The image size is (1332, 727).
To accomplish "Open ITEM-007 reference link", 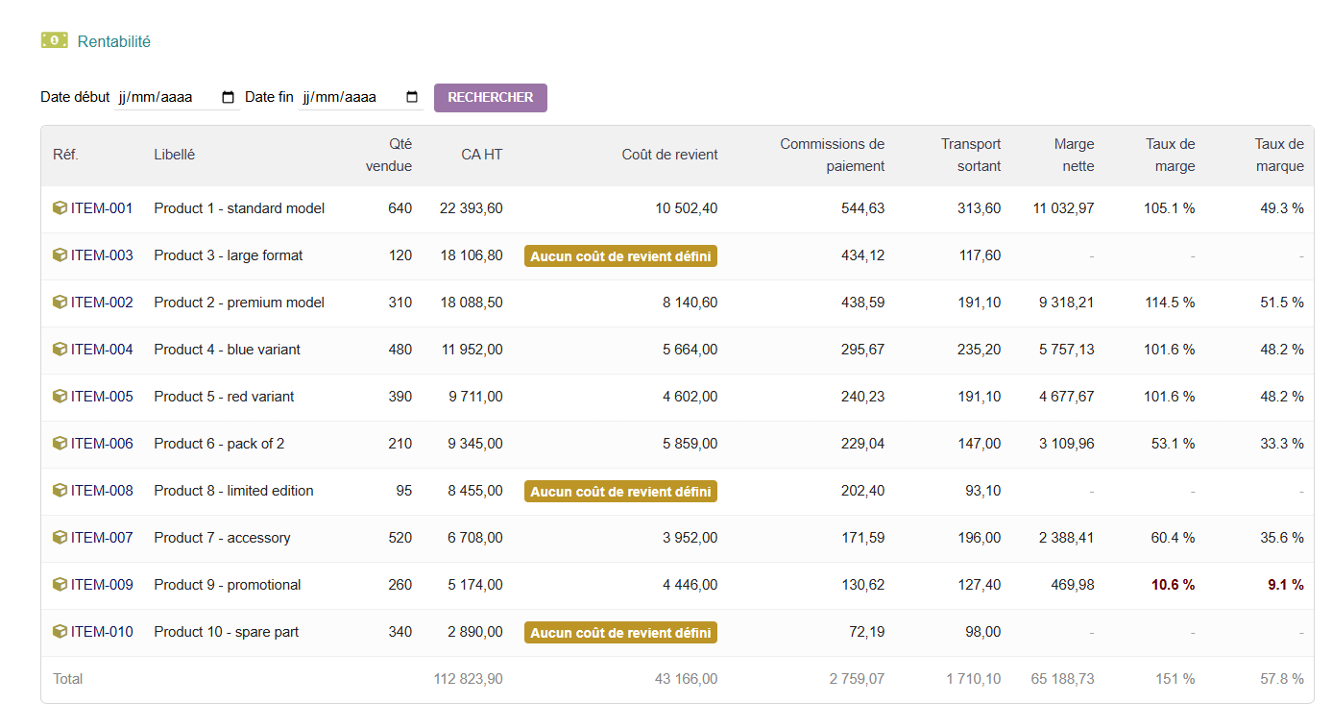I will [102, 538].
